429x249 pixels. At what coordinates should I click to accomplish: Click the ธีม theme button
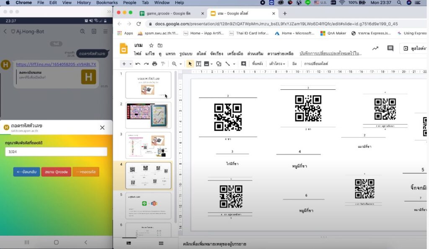point(295,64)
